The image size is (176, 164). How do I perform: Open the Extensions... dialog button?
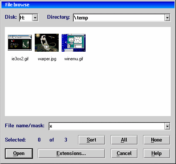pos(71,154)
